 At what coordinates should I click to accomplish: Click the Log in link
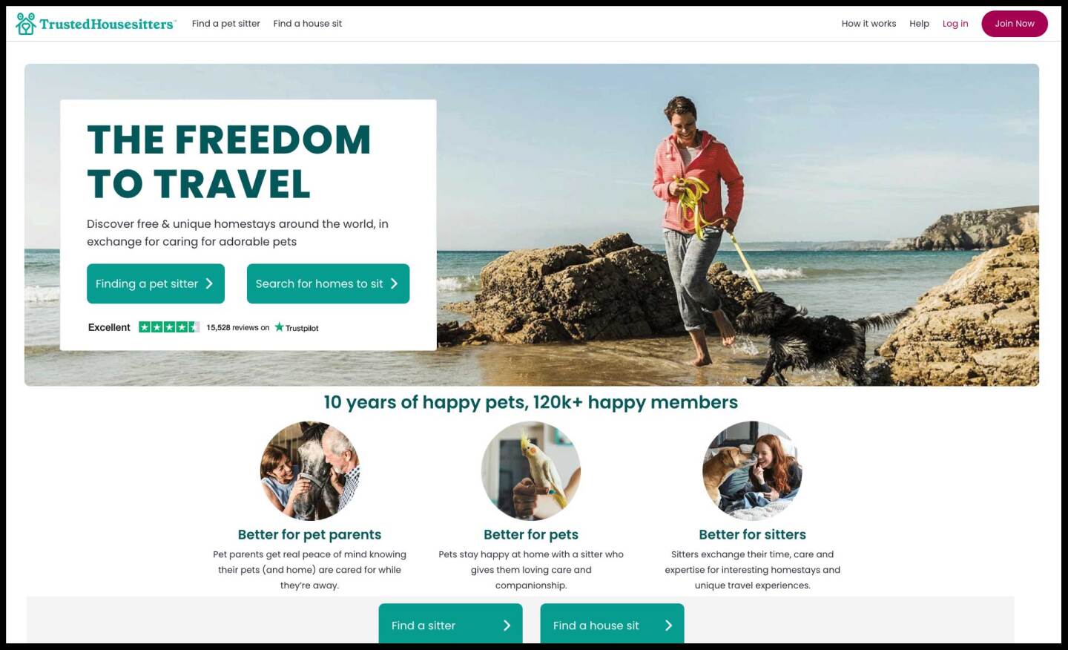pos(955,24)
